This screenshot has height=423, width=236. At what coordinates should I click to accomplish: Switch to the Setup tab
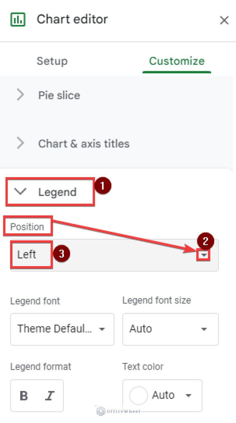tap(52, 61)
